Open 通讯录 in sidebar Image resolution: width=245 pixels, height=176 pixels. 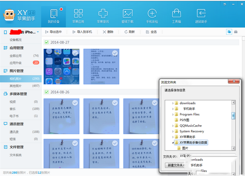click(x=14, y=132)
